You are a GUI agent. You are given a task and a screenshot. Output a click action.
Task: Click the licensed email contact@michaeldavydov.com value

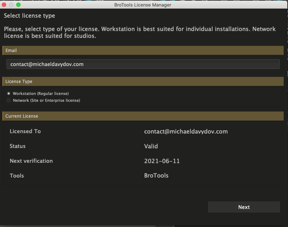coord(186,131)
